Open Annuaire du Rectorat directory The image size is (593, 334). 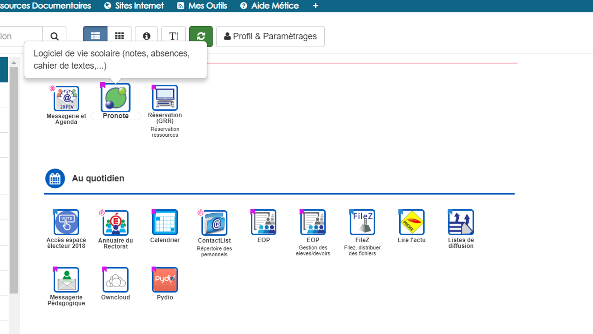point(116,223)
